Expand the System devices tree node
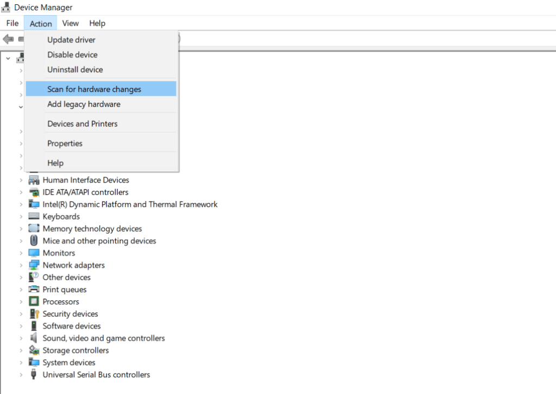This screenshot has height=394, width=556. pos(21,362)
